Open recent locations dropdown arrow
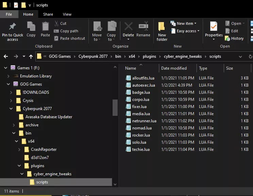The width and height of the screenshot is (253, 196). point(24,56)
